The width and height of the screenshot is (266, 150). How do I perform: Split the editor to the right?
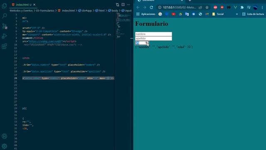point(123,5)
